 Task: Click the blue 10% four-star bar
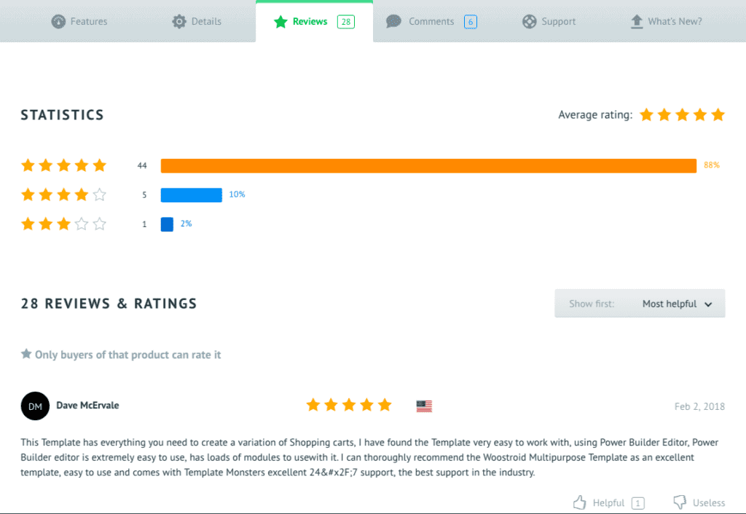point(192,195)
